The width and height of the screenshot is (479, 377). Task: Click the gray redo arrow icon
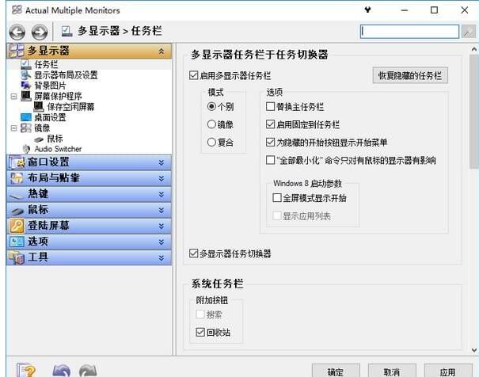point(88,371)
